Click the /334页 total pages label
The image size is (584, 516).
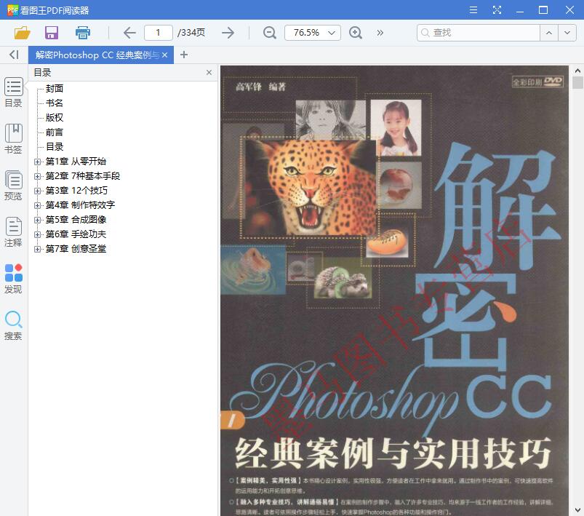click(x=191, y=33)
